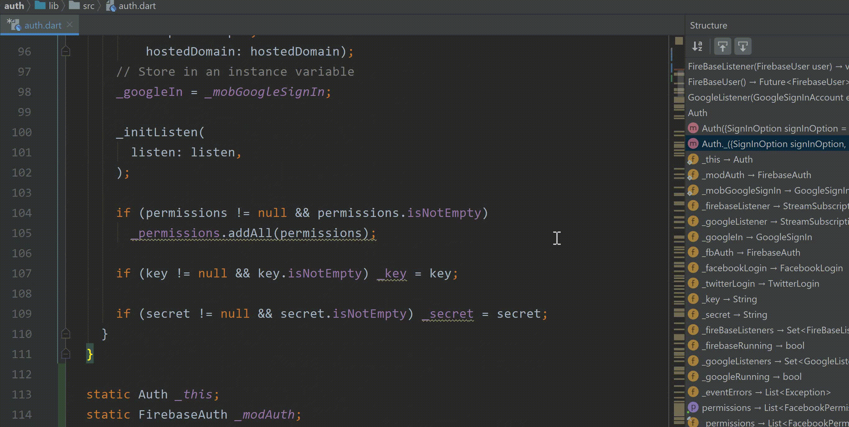Navigate to FireBaseUser() in Structure panel

pos(717,82)
